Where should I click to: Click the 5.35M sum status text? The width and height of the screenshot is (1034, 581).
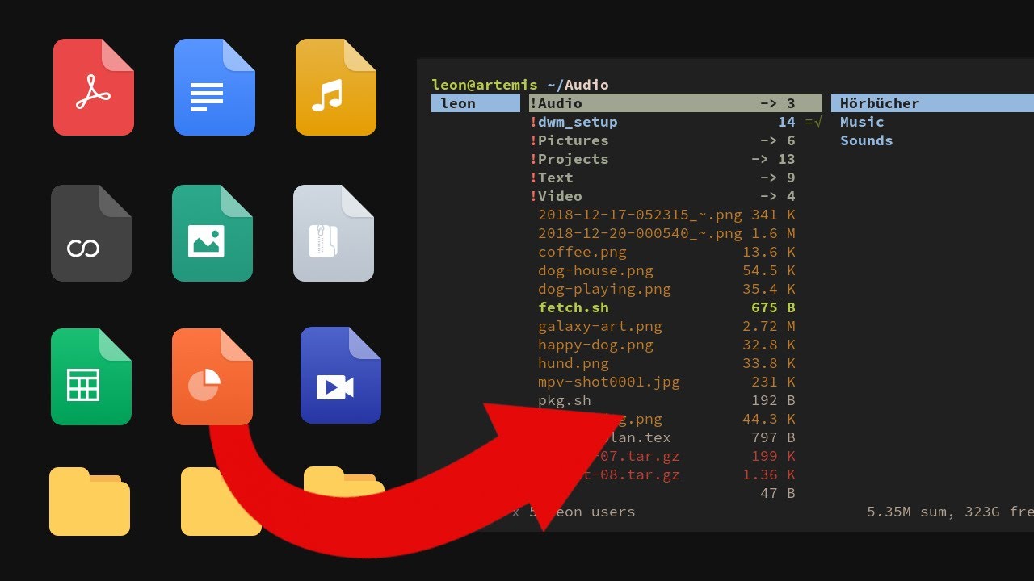pos(907,512)
